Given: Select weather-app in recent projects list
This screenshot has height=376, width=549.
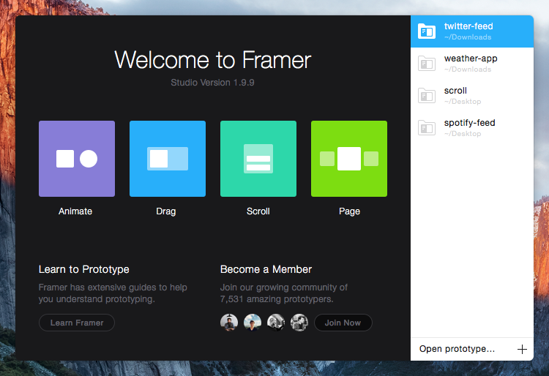Looking at the screenshot, I should pyautogui.click(x=472, y=64).
